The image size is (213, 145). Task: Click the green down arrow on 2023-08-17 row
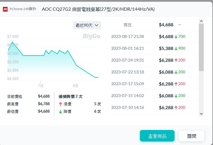(x=176, y=37)
